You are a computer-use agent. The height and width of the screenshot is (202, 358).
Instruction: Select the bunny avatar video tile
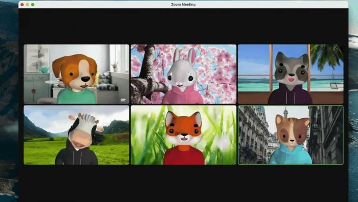183,74
